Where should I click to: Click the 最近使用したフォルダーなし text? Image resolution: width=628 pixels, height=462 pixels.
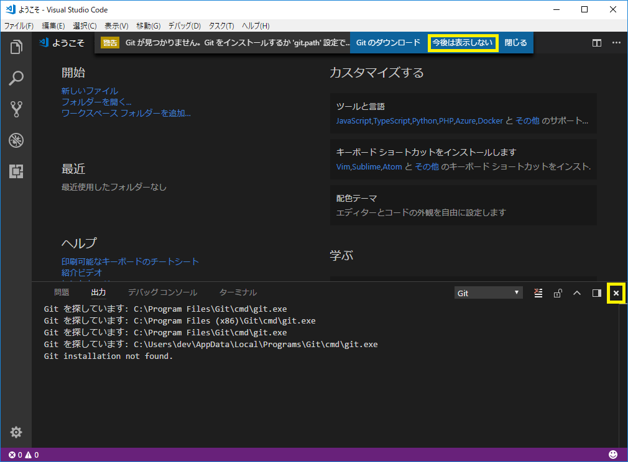pos(114,187)
